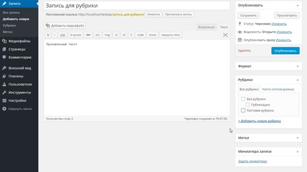Click the key icon next to Статус

(x=240, y=24)
